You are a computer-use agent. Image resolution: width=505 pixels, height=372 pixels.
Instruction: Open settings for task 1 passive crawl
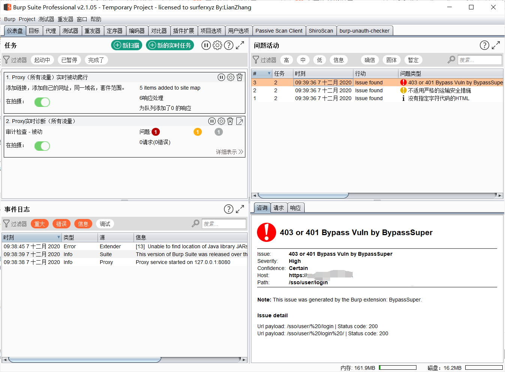[x=231, y=77]
